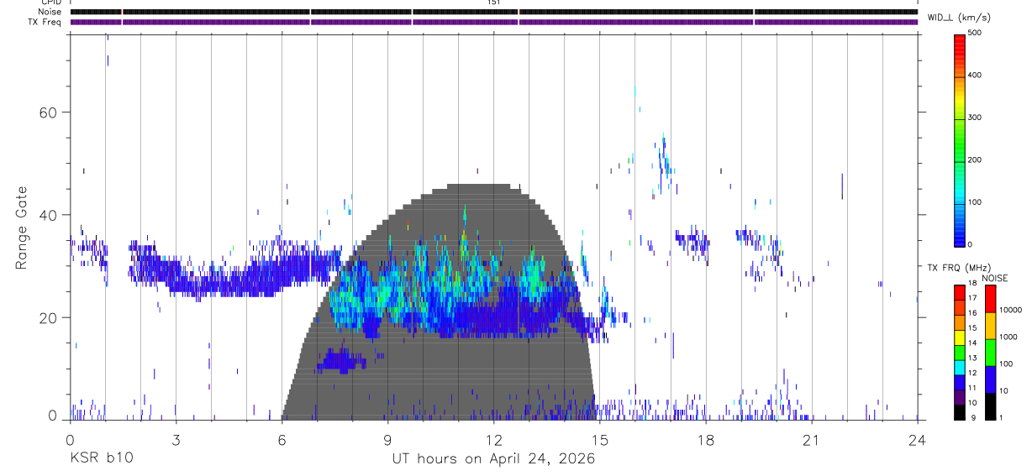Viewport: 1032px width, 476px height.
Task: Click the 10000 tick on NOISE scale
Action: coord(1011,310)
